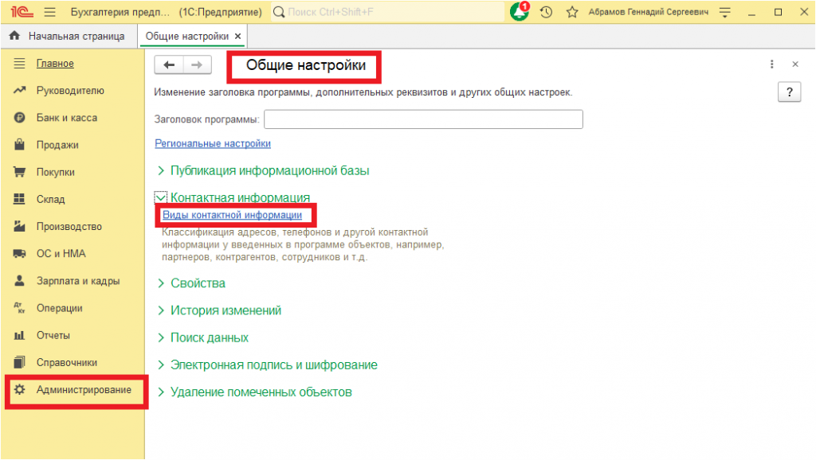Open favorites star icon

[572, 11]
